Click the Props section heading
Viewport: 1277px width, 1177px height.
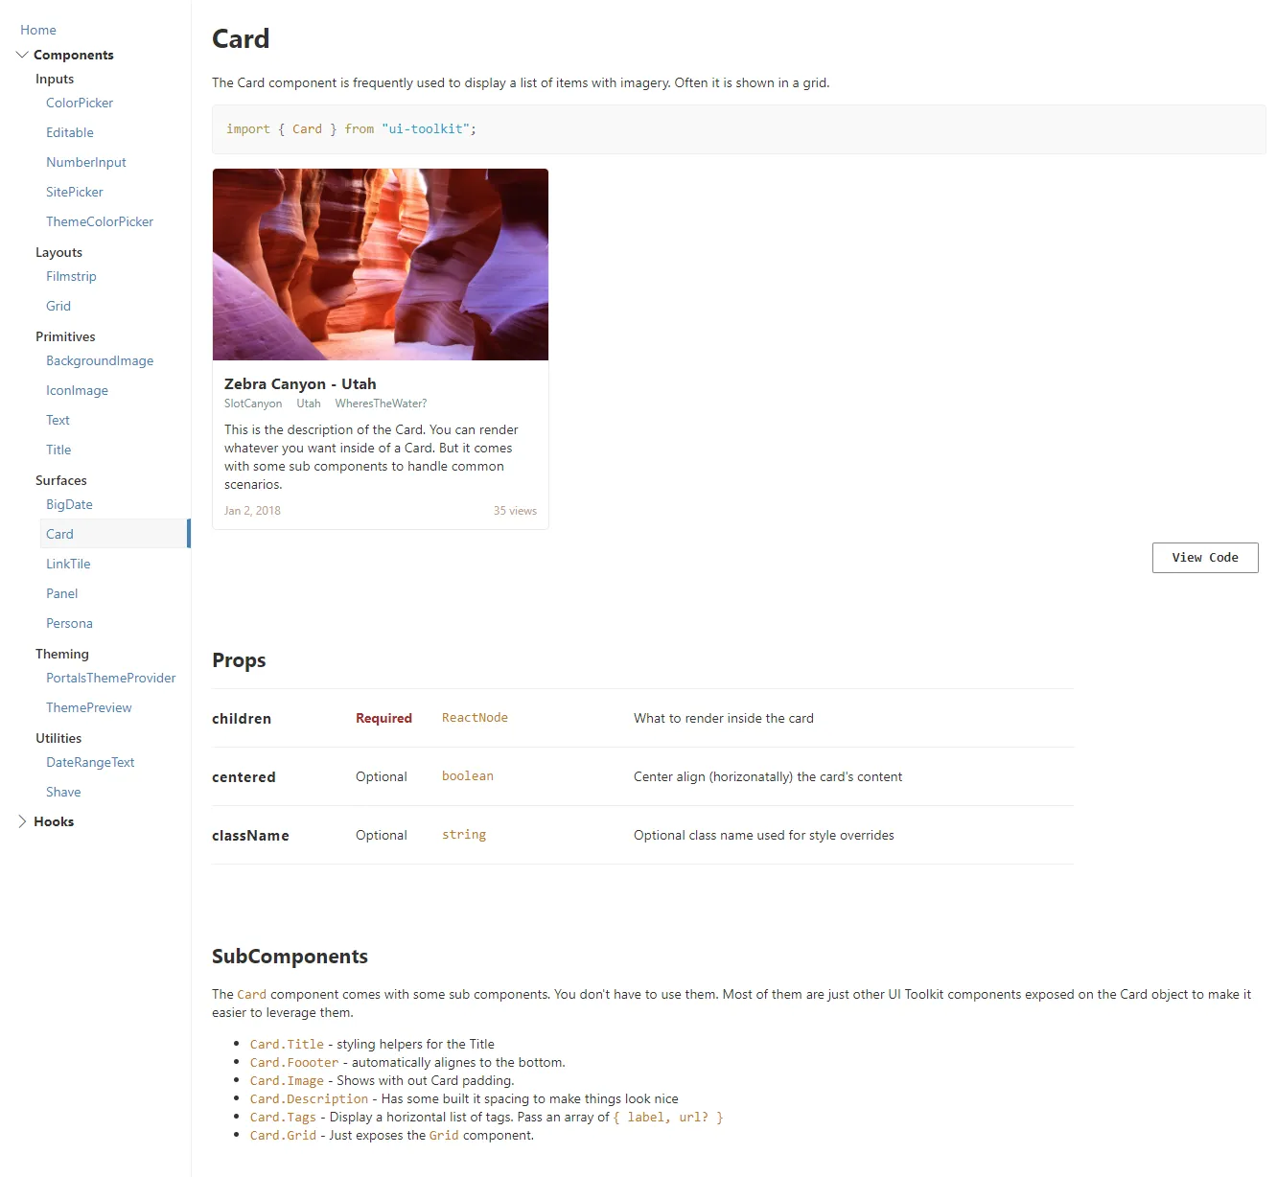[239, 660]
